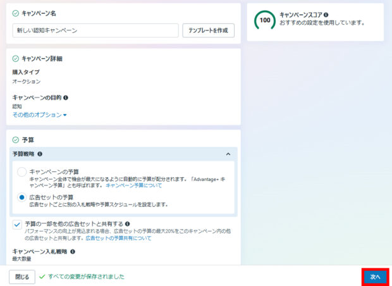Open the 広告セットの予算共有について link

(x=118, y=238)
